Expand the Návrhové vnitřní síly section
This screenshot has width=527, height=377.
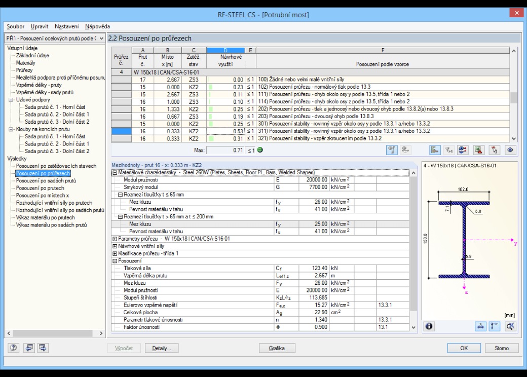coord(115,246)
